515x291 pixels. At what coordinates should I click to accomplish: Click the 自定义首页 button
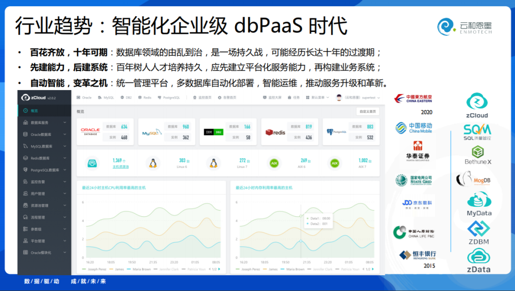pos(368,111)
